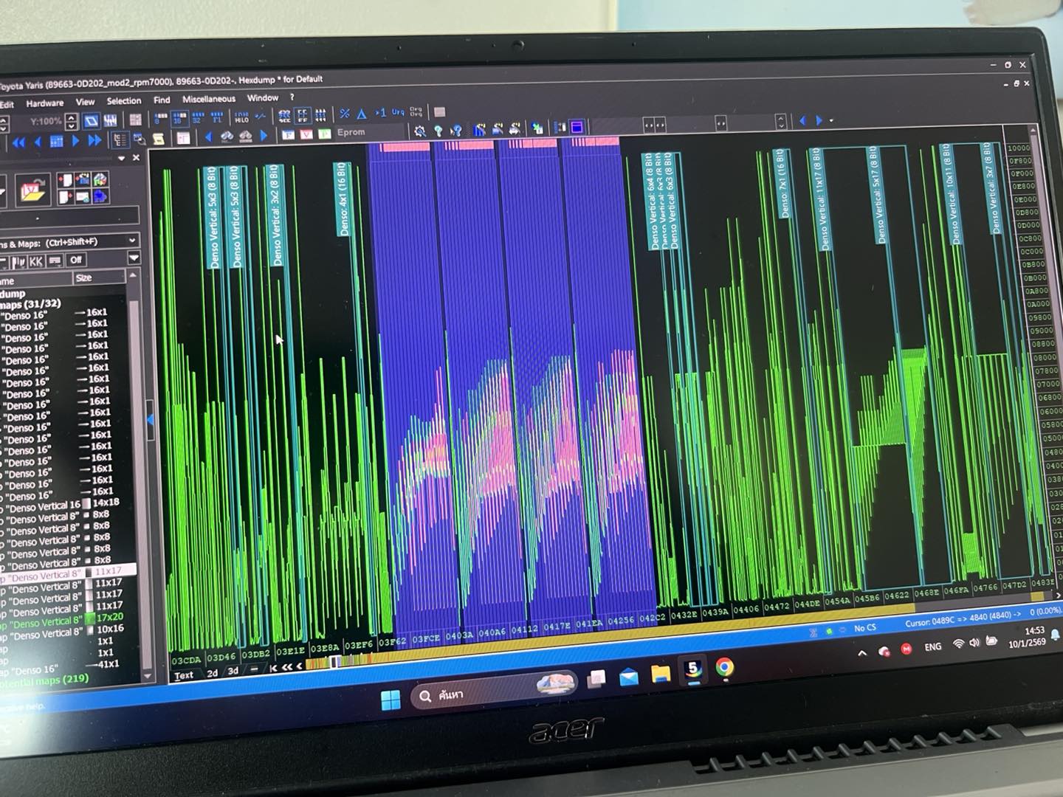Viewport: 1063px width, 797px height.
Task: Open the Edit menu
Action: click(x=7, y=105)
